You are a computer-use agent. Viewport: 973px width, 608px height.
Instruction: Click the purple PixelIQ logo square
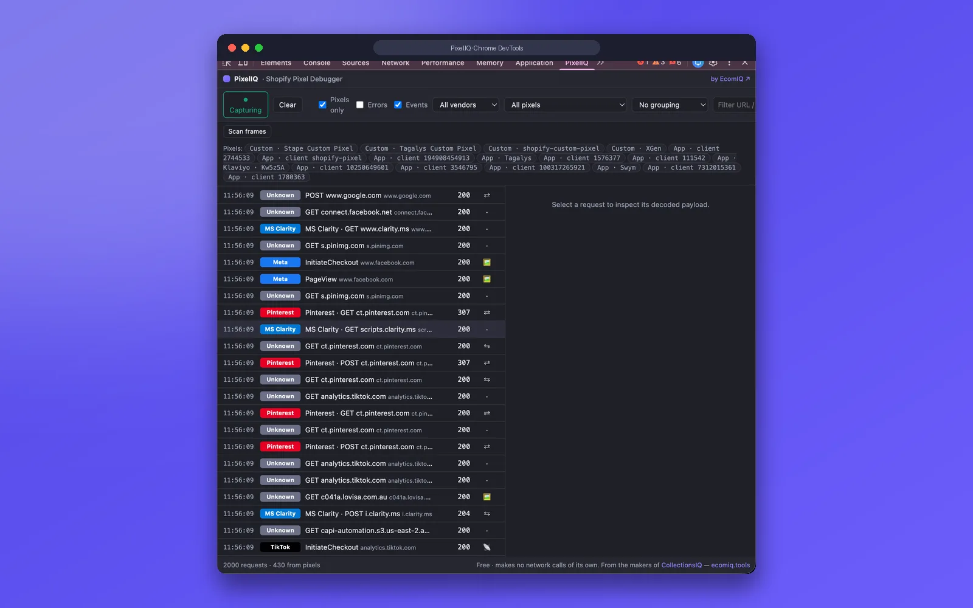click(x=227, y=79)
